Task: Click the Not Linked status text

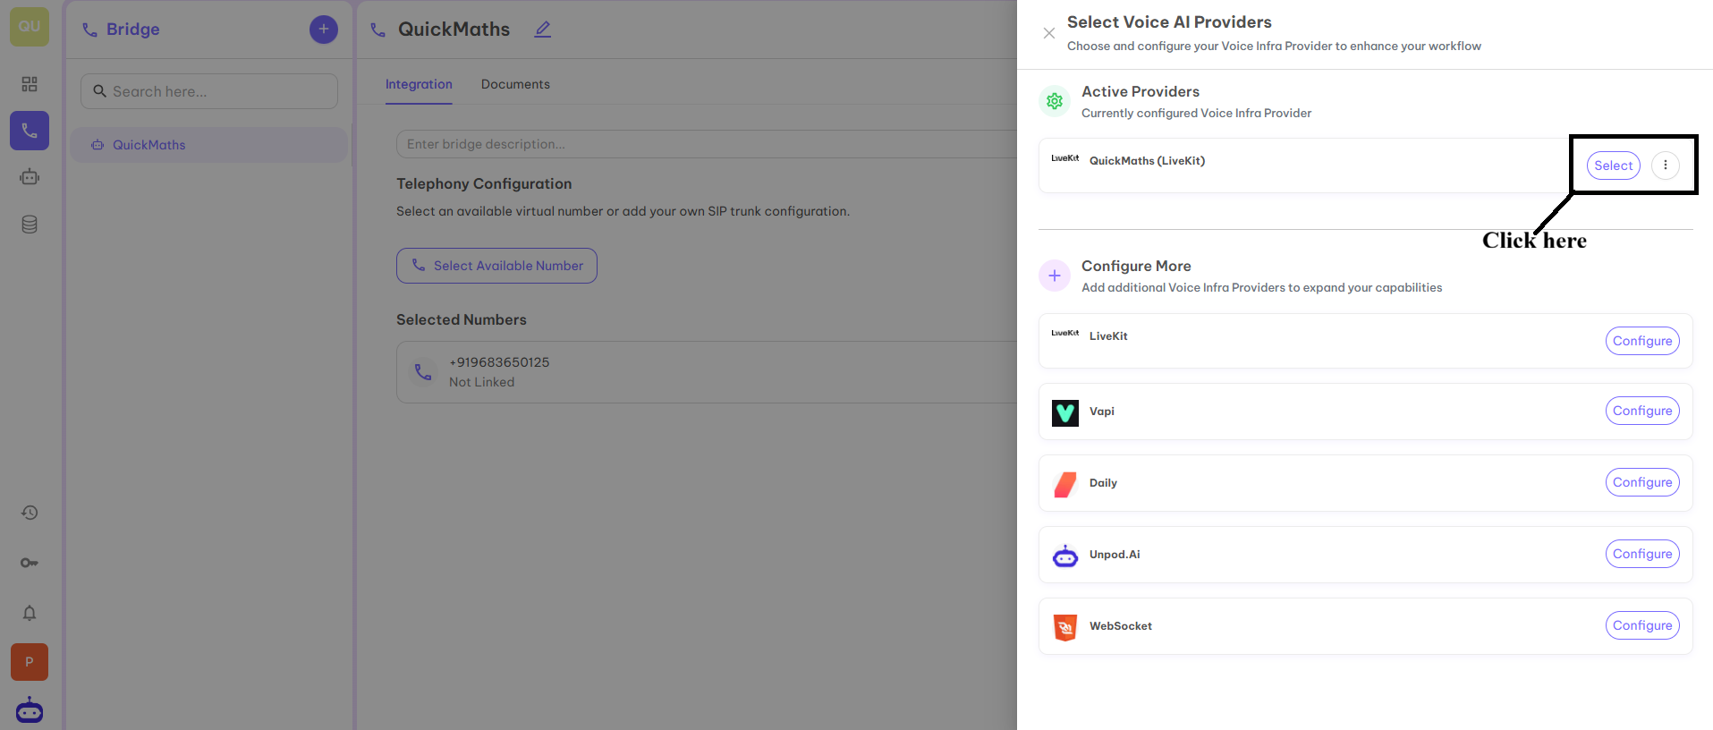Action: [x=481, y=382]
